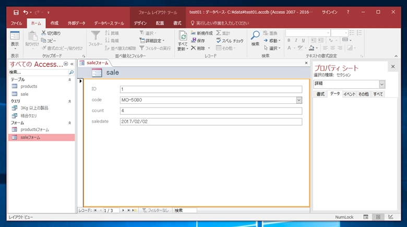Switch to イベント tab in property sheet
This screenshot has width=407, height=227.
tap(350, 94)
